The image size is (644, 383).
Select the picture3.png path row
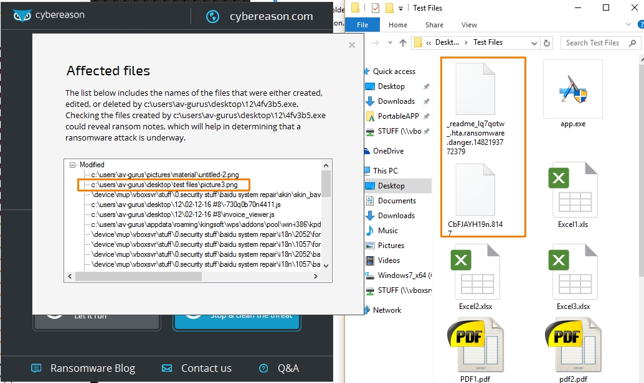tap(164, 185)
